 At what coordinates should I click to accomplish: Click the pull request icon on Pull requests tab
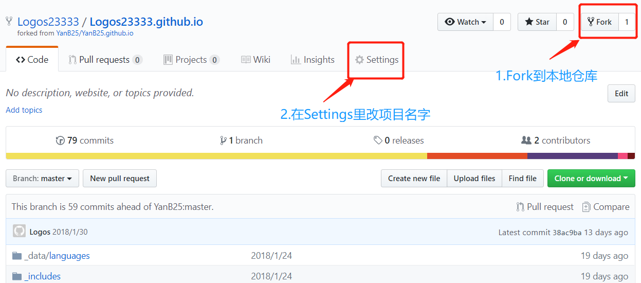click(x=72, y=60)
